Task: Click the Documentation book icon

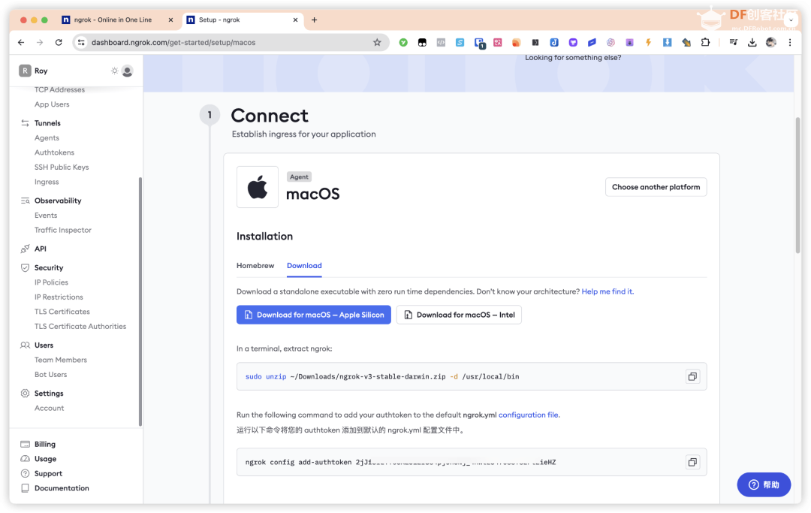Action: 25,488
